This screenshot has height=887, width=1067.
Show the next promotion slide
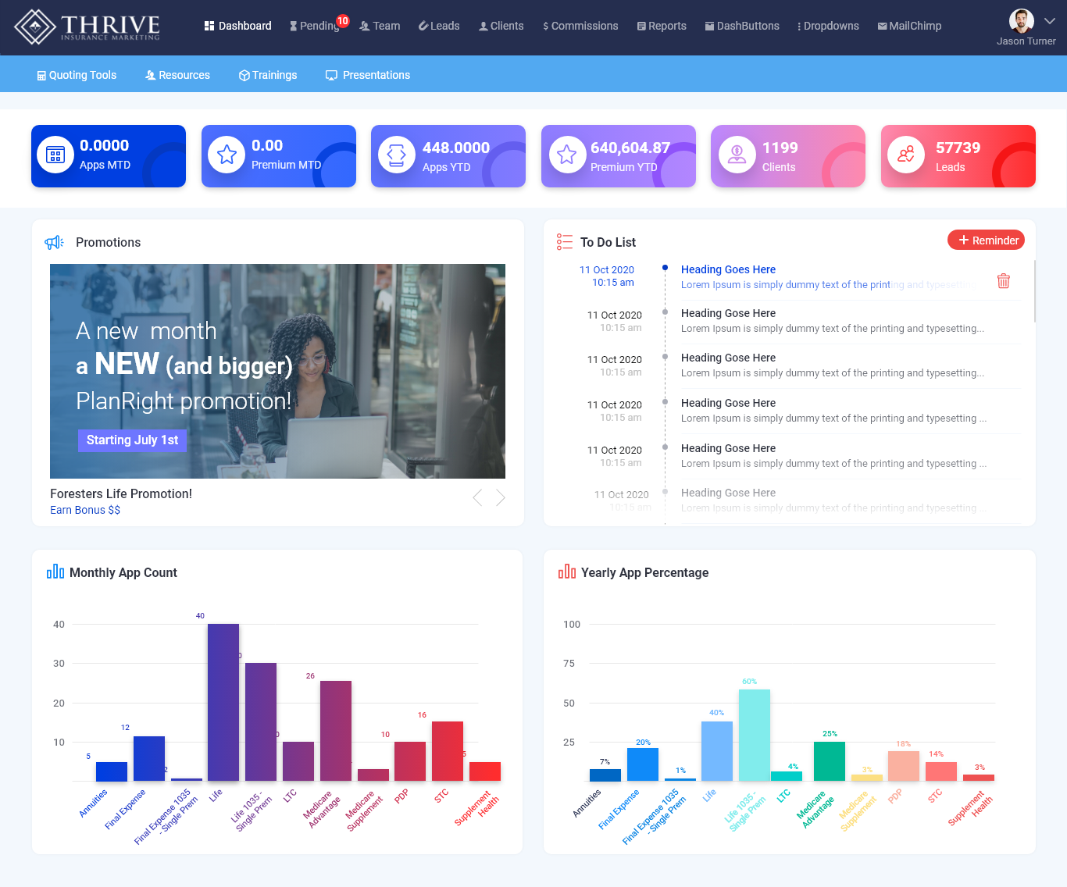tap(501, 497)
